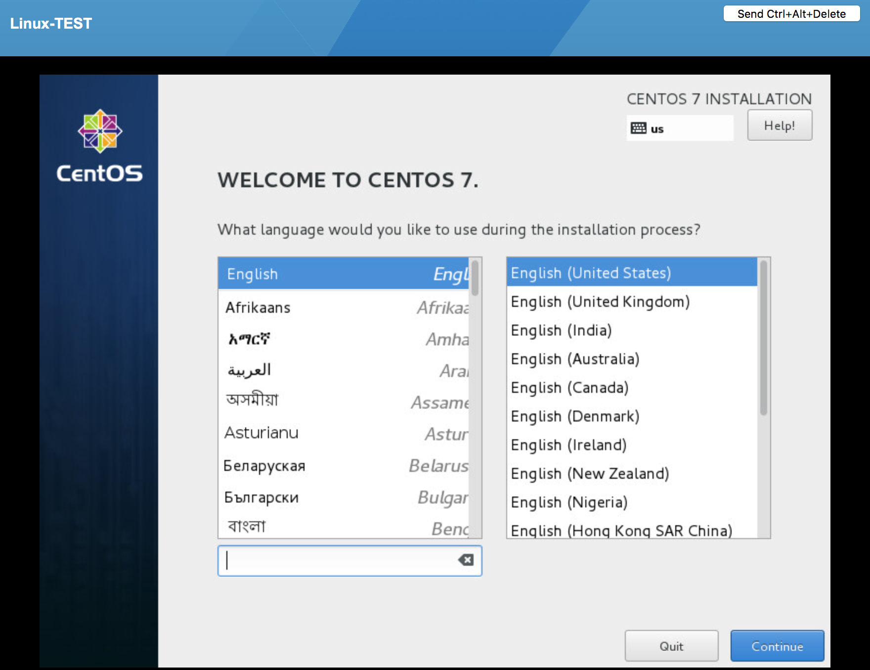Image resolution: width=870 pixels, height=670 pixels.
Task: Choose English (India) locale
Action: 632,330
